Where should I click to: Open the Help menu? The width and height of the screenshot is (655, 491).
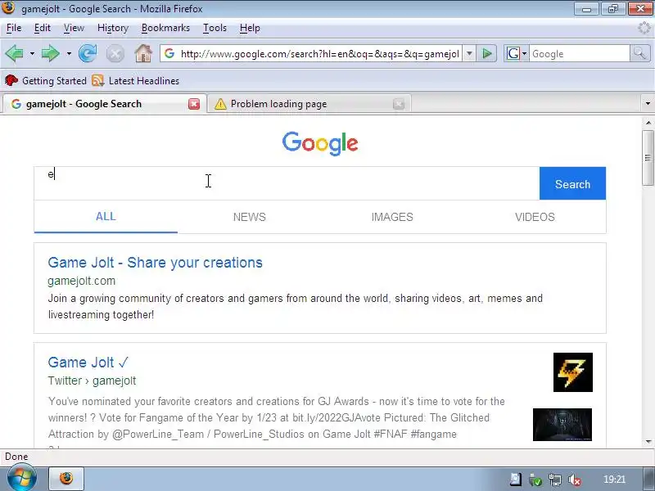(250, 28)
